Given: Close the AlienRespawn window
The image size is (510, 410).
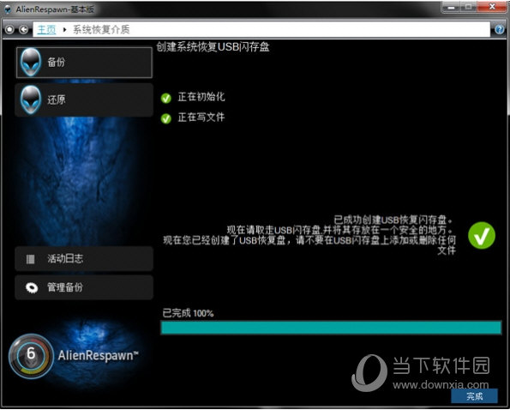Looking at the screenshot, I should (x=493, y=7).
